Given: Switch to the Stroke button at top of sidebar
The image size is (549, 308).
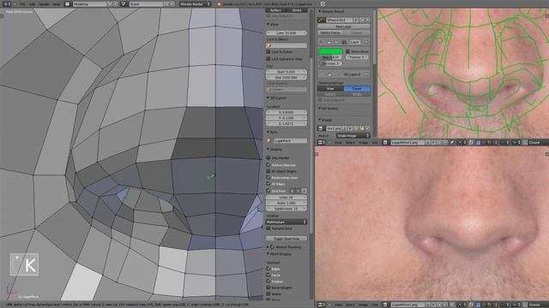Looking at the screenshot, I should point(297,10).
